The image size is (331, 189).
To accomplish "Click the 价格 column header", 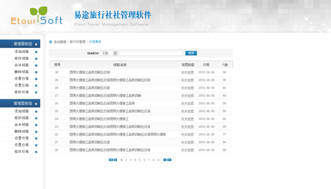I will pos(206,65).
